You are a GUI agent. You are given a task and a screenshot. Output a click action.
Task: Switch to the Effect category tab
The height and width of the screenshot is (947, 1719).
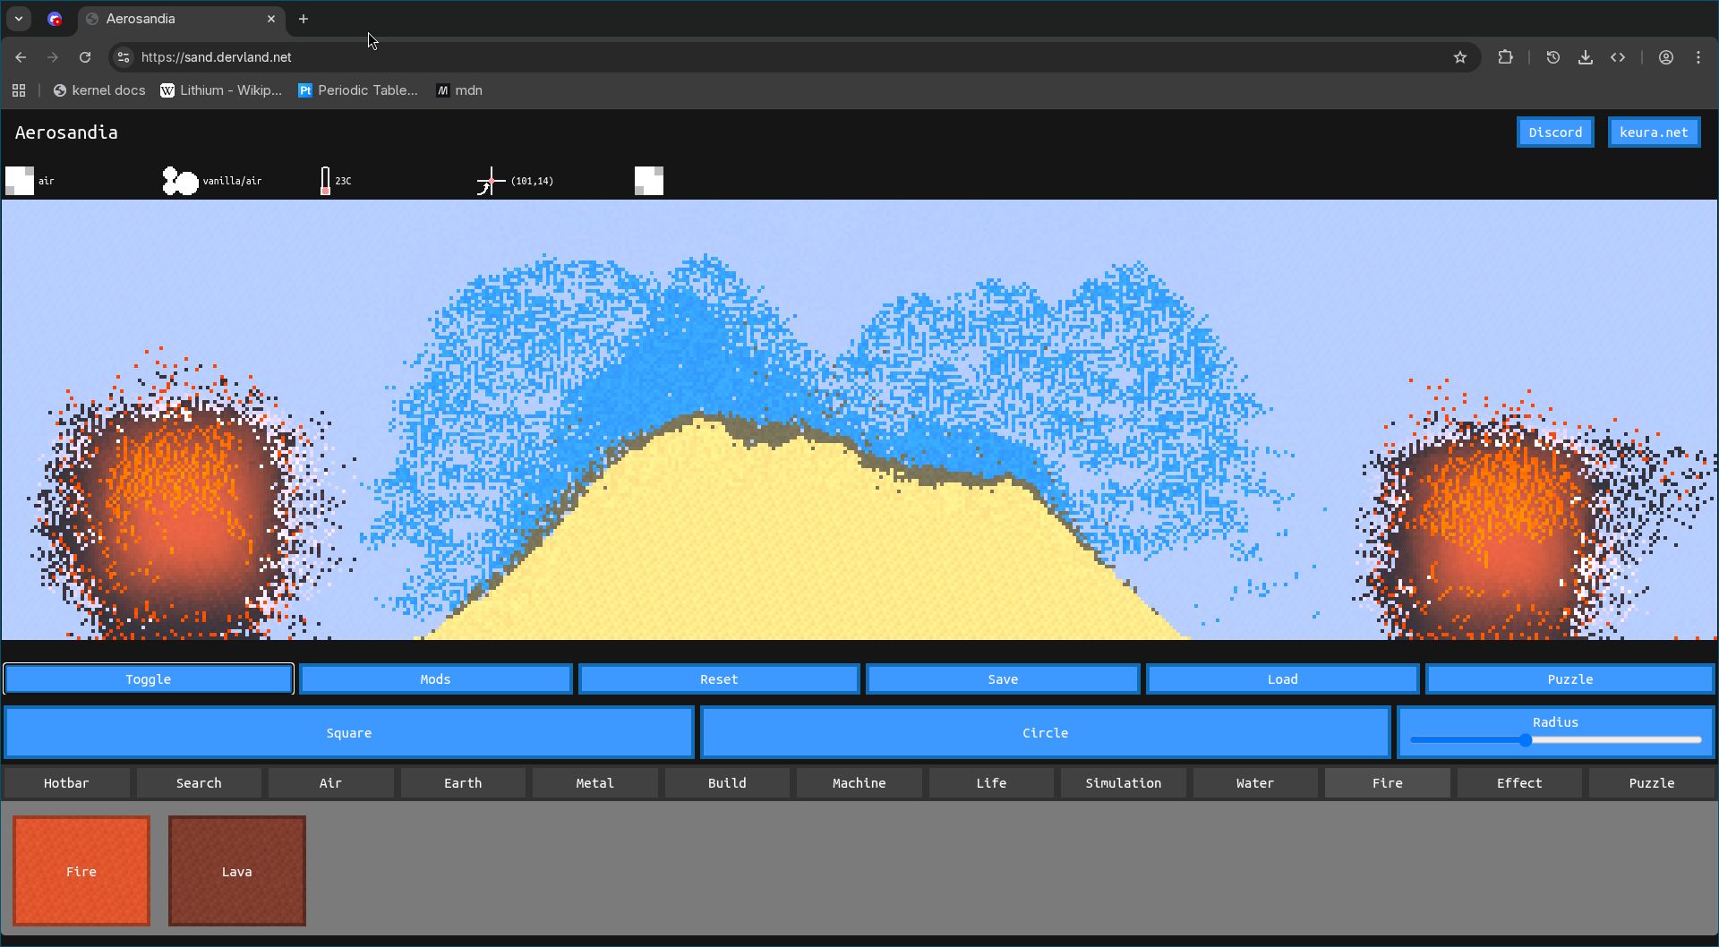1519,783
